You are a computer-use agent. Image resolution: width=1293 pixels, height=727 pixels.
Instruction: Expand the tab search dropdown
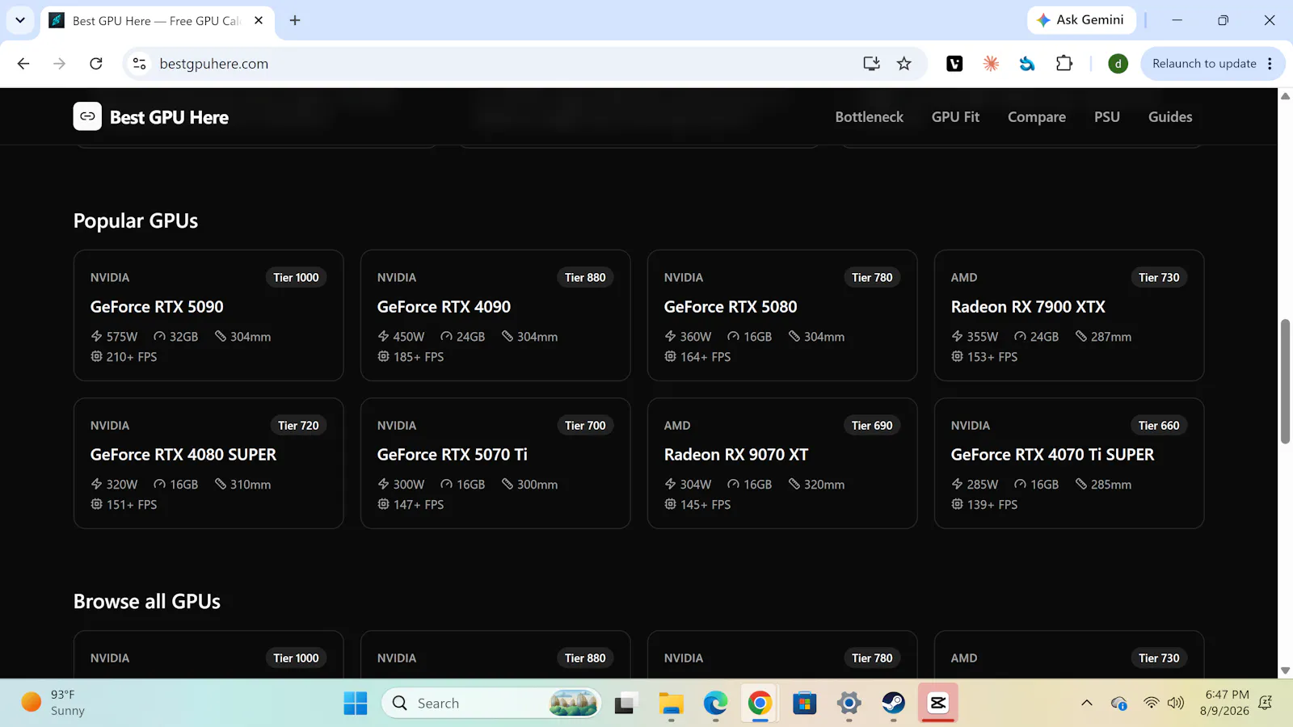20,20
